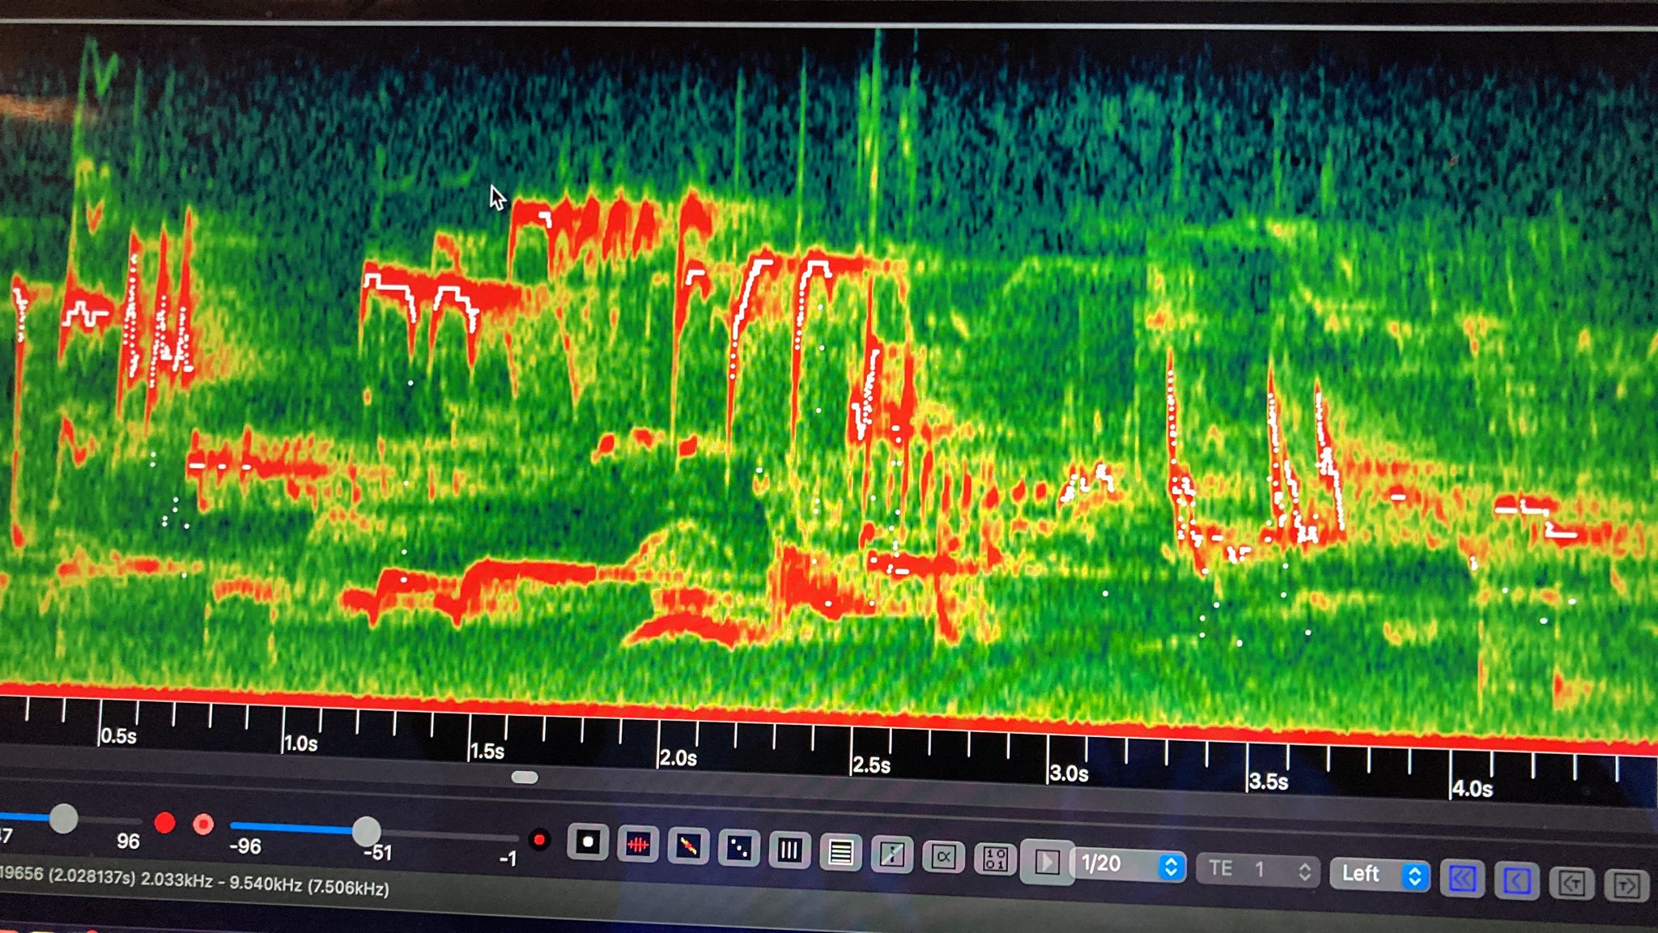Click the right-T navigation button
1658x933 pixels.
click(x=1626, y=885)
